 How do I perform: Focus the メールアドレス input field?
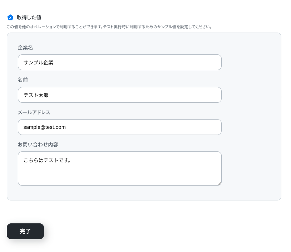point(120,127)
